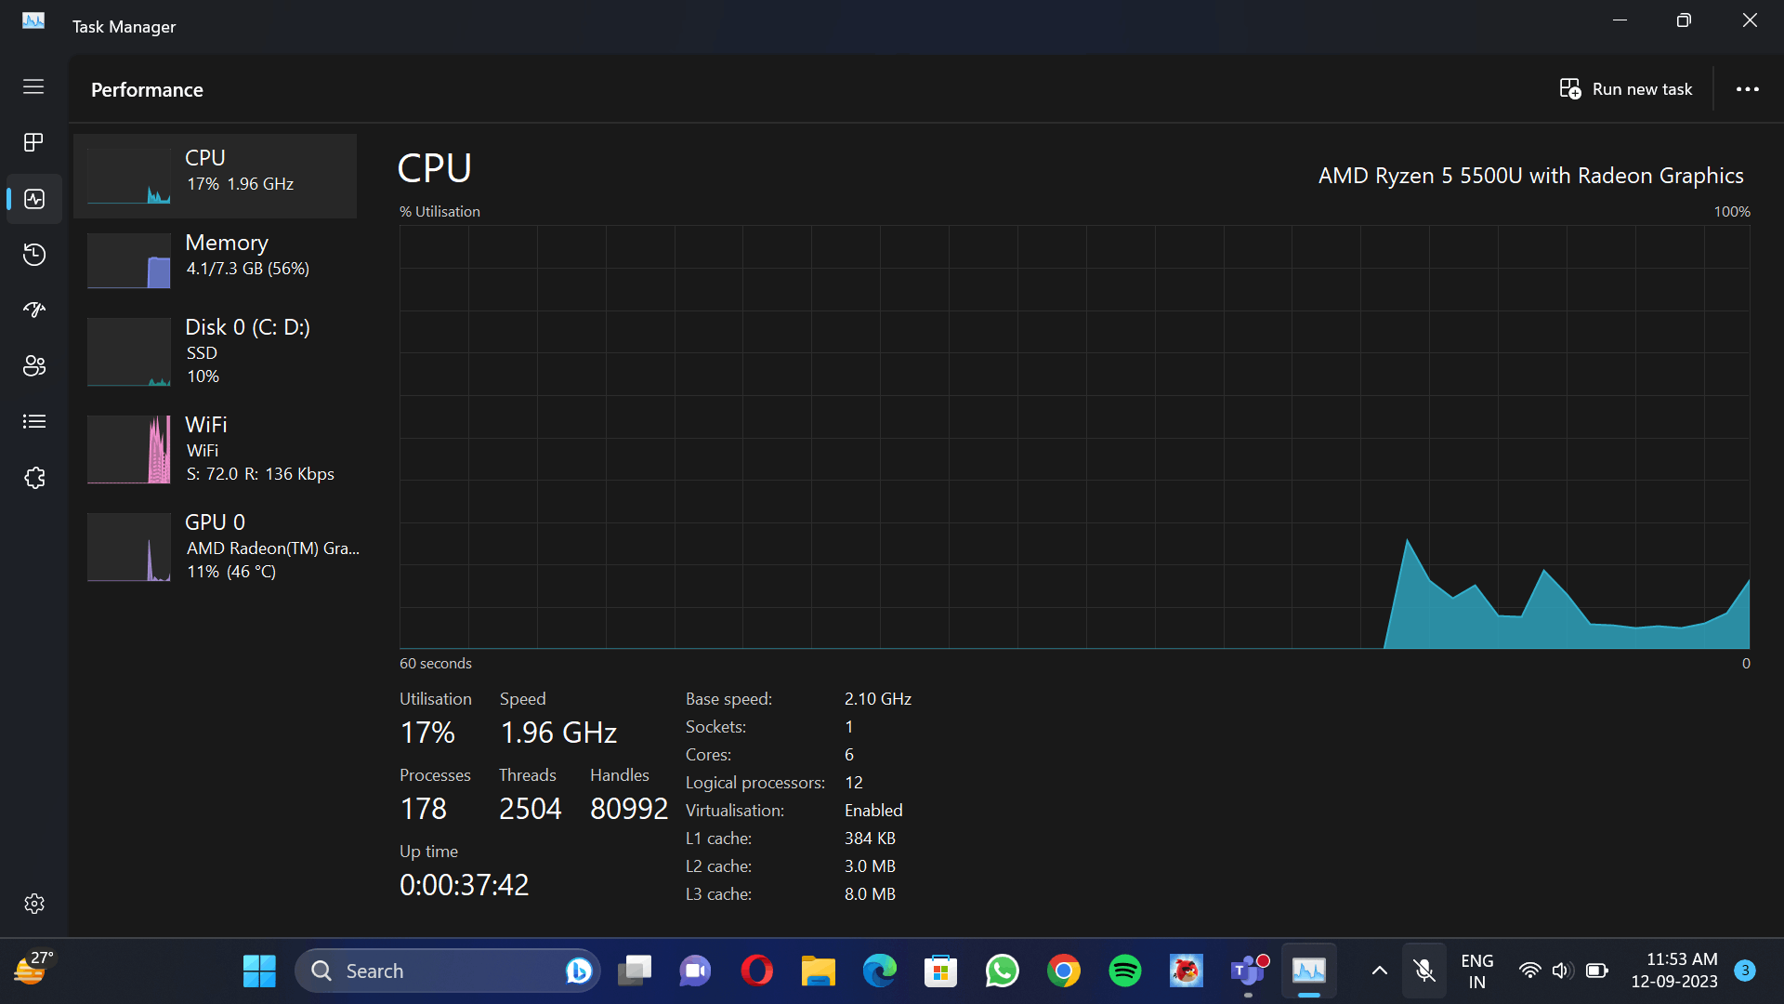Screen dimensions: 1784x1004
Task: Open Task Manager settings gear
Action: (33, 904)
